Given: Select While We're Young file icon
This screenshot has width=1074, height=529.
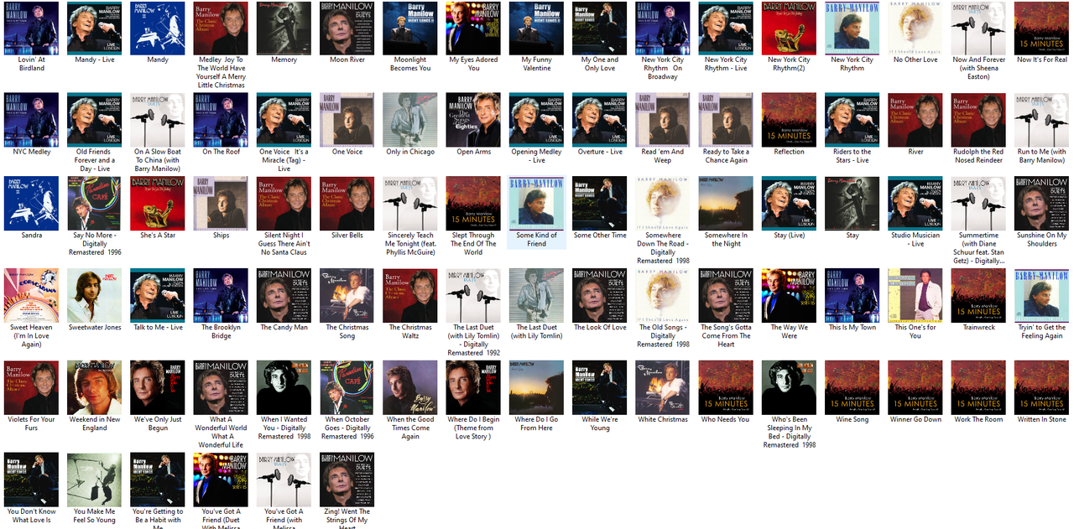Looking at the screenshot, I should pyautogui.click(x=599, y=388).
